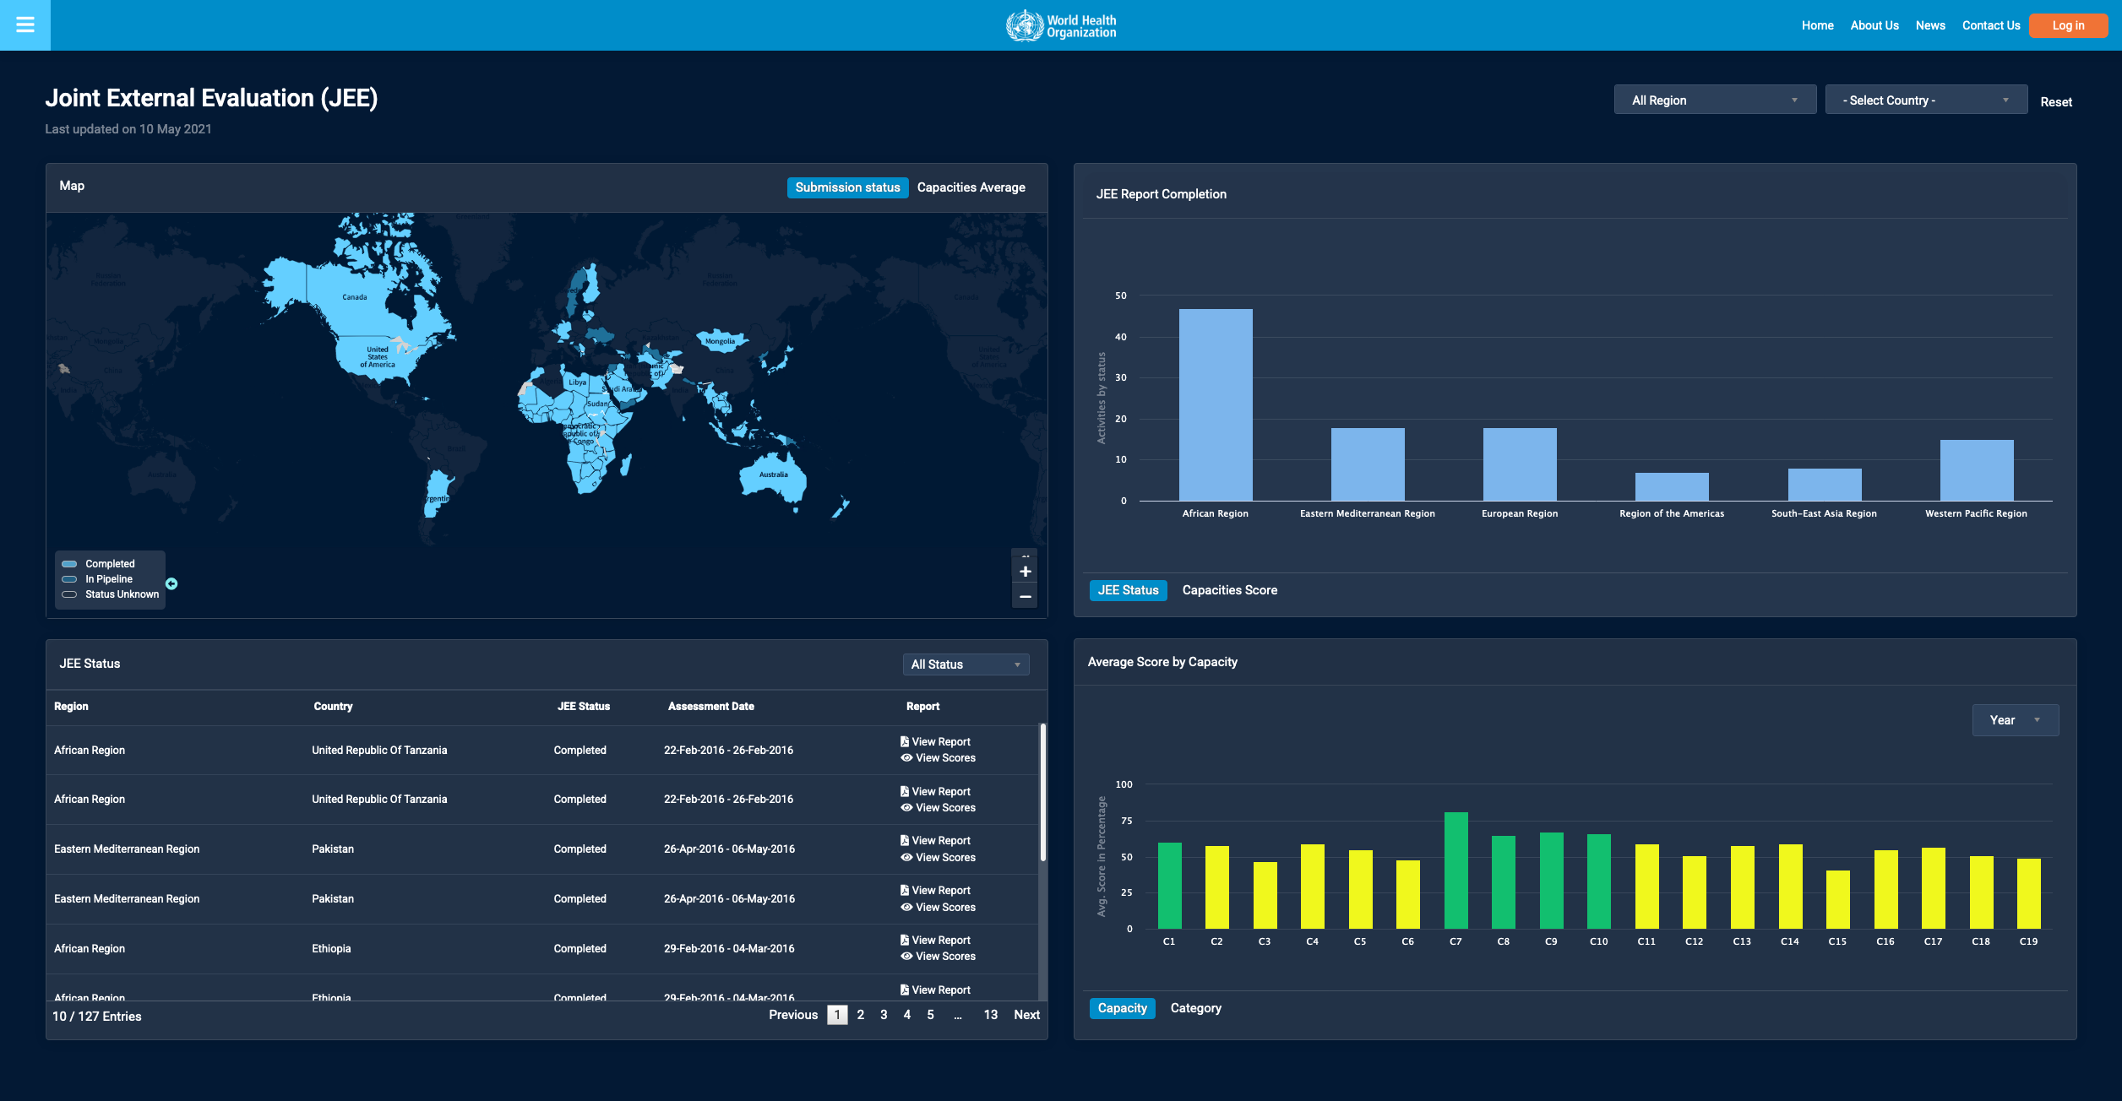Screen dimensions: 2122x1101
Task: Toggle Category view in score chart
Action: point(1195,1008)
